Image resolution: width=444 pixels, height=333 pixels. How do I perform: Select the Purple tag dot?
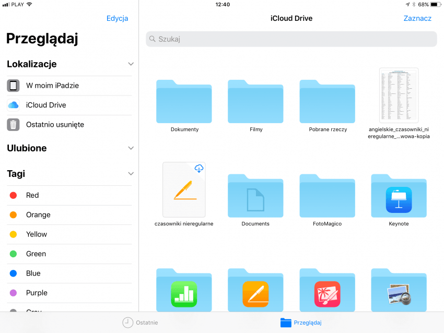coord(13,293)
